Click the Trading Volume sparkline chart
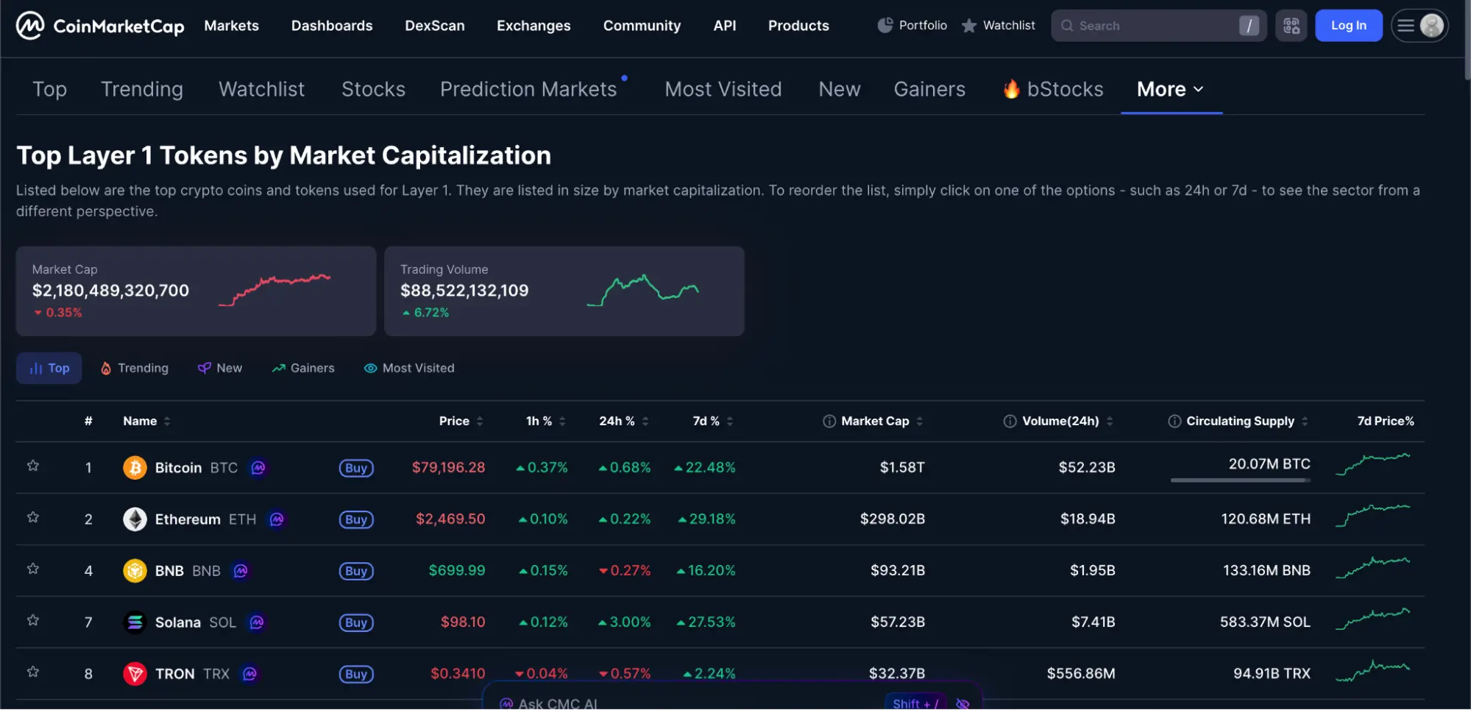This screenshot has height=710, width=1471. coord(642,290)
